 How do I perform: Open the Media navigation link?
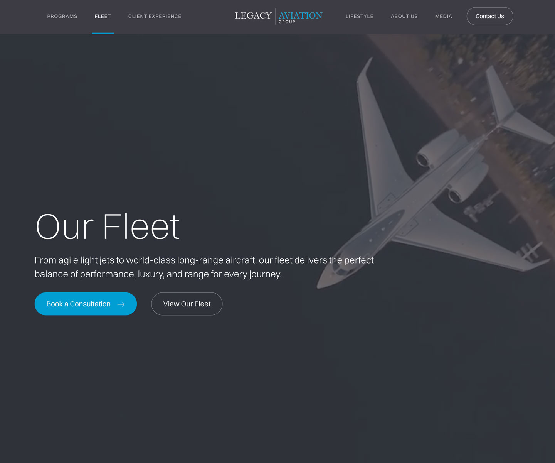[x=443, y=16]
